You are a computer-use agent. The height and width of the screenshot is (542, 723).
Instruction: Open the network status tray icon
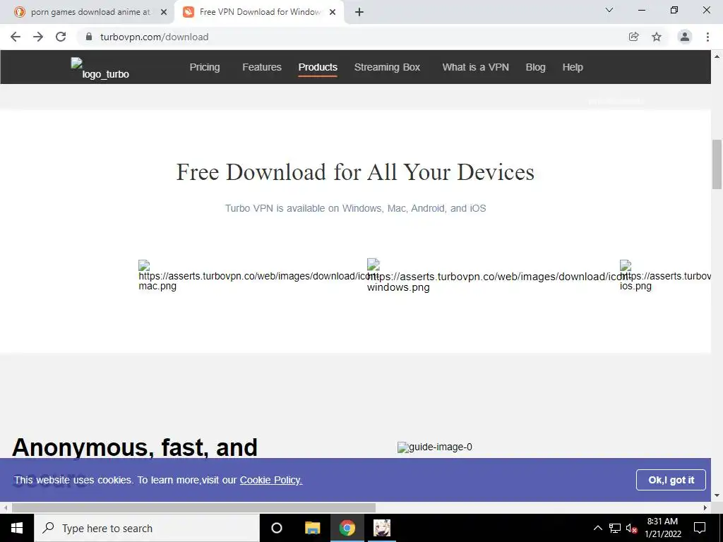click(x=615, y=528)
